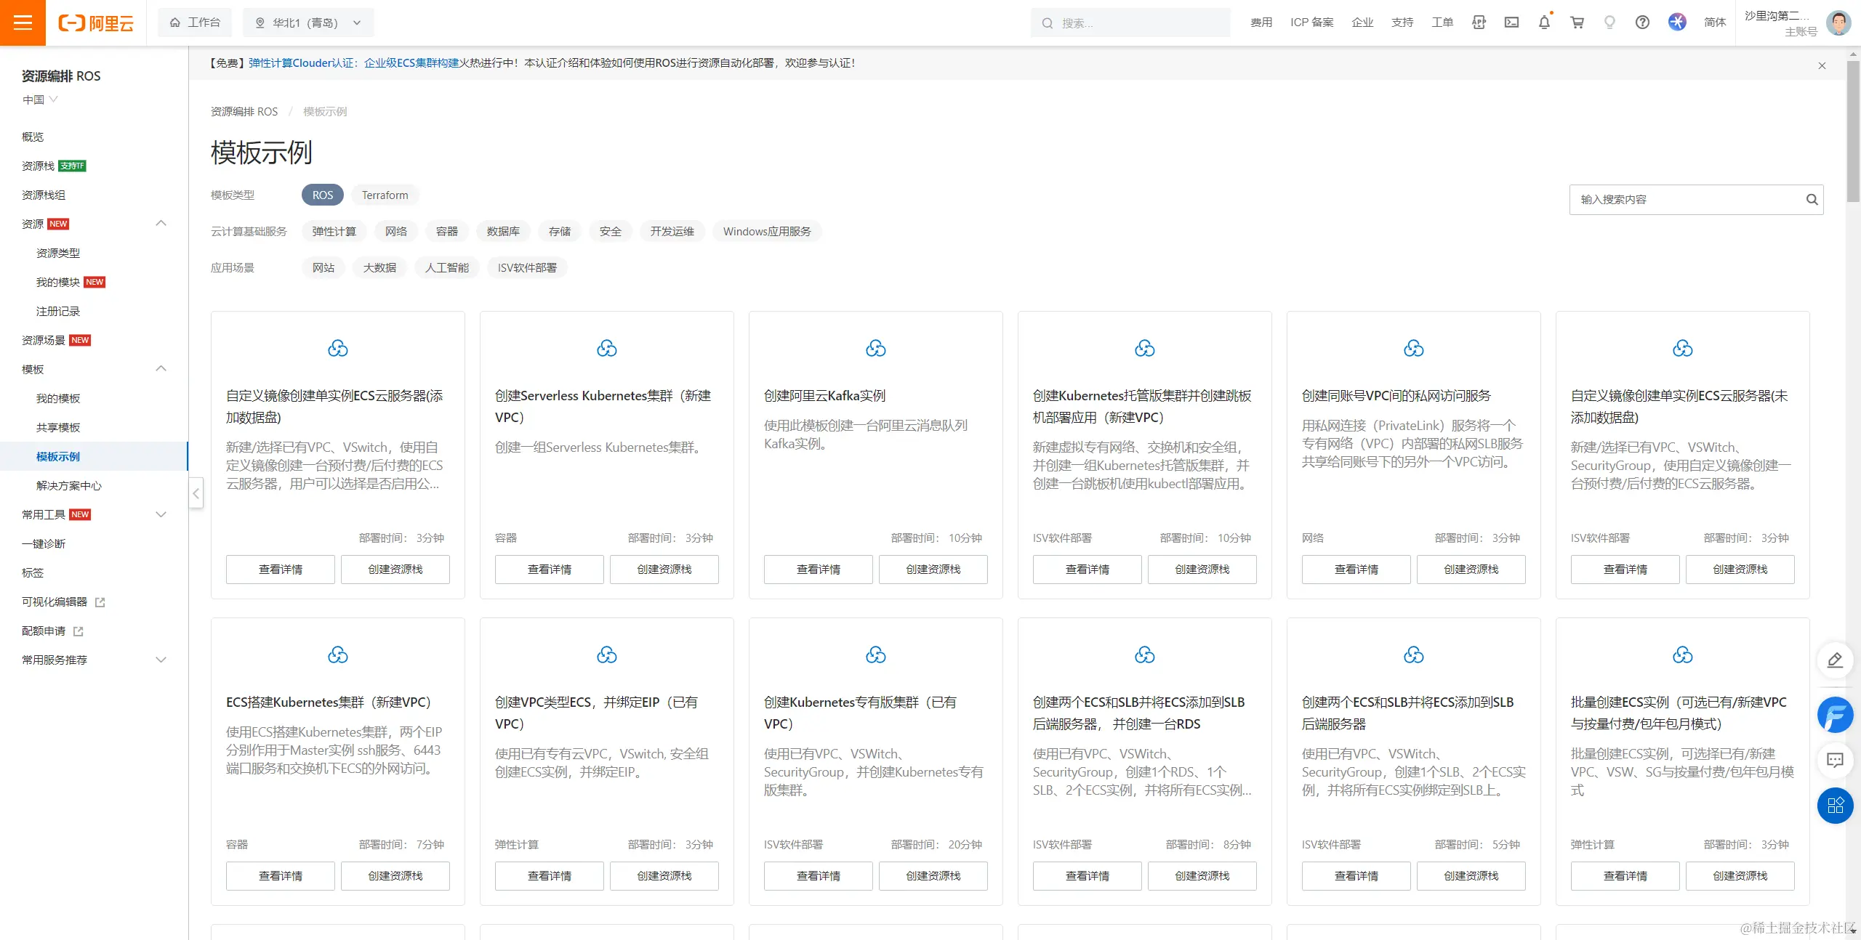Screen dimensions: 1861x940
Task: Launch Cloud Shell terminal icon
Action: pos(1511,23)
